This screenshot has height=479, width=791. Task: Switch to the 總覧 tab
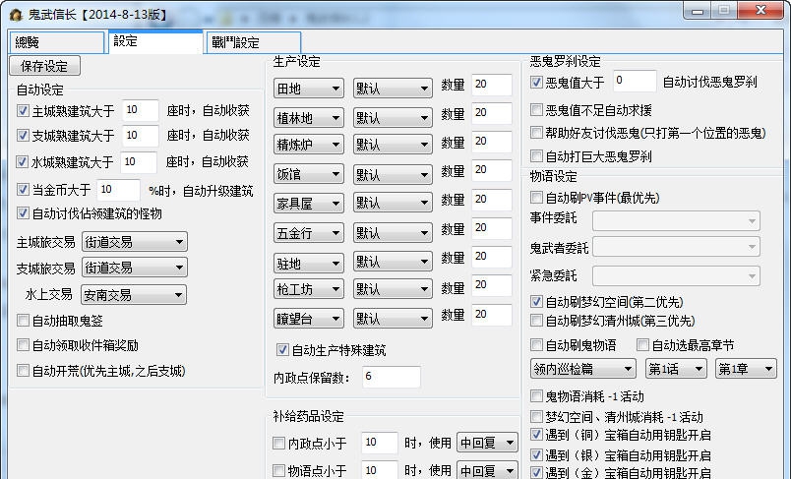click(56, 42)
